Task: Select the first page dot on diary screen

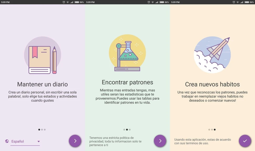Action: [x=39, y=129]
